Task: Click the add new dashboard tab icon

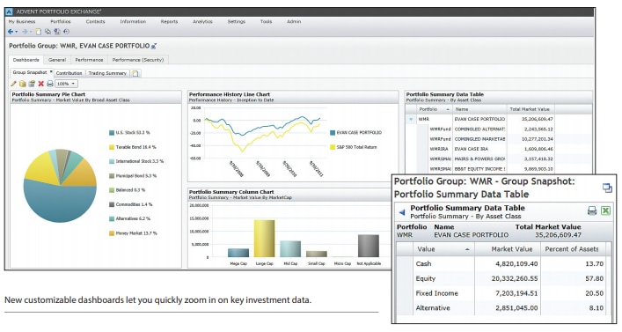Action: coord(135,73)
